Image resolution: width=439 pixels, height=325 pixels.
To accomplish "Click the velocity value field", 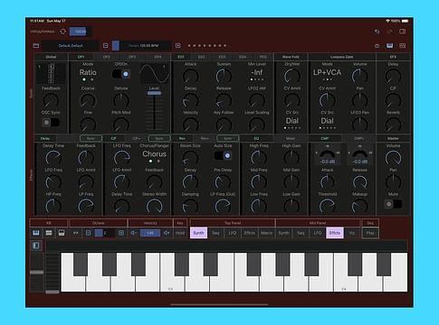I will [x=150, y=233].
